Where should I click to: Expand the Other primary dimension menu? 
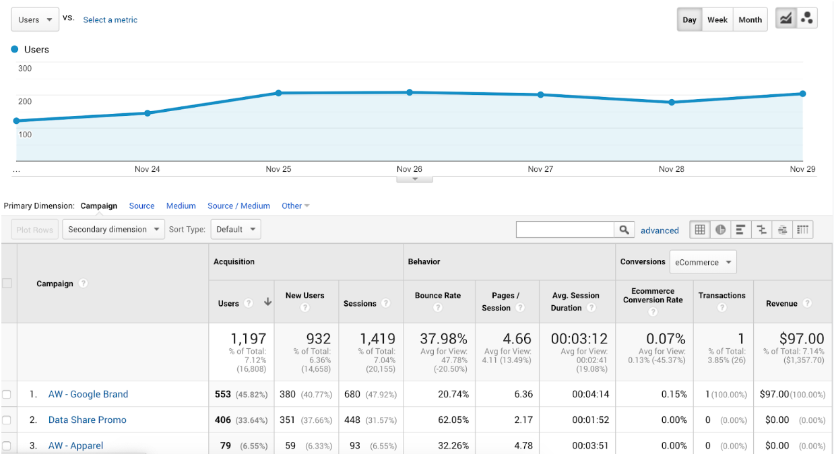(x=296, y=206)
